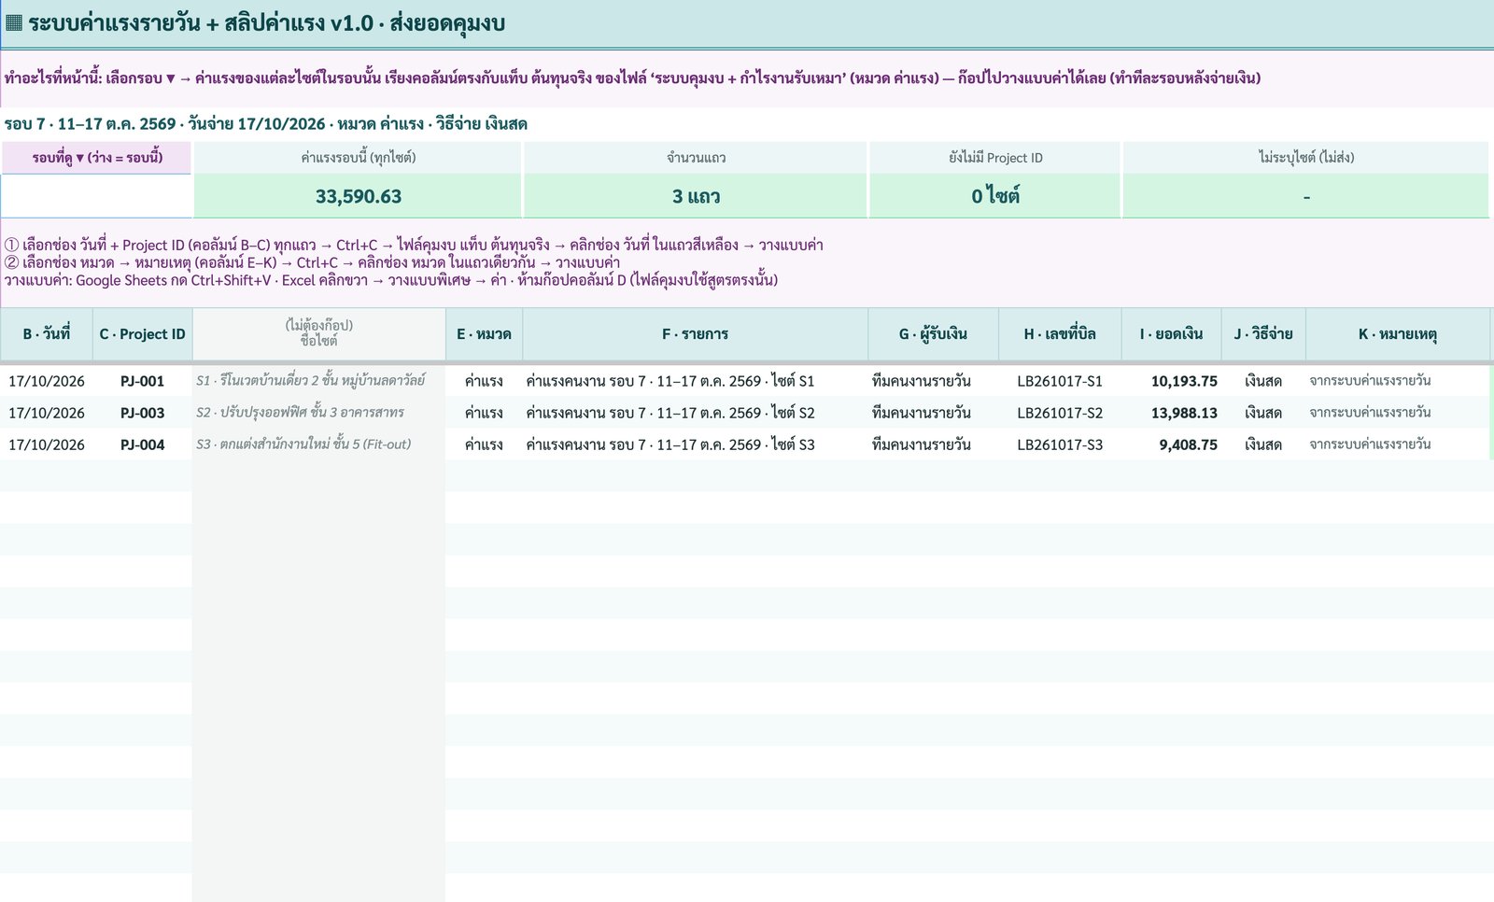Image resolution: width=1494 pixels, height=902 pixels.
Task: Click bill number LB261017-S3
Action: (1060, 444)
